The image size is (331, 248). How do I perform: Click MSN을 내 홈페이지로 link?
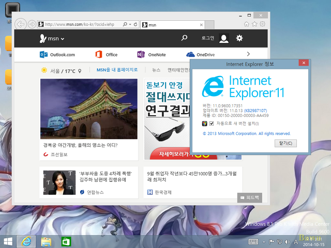click(x=117, y=70)
